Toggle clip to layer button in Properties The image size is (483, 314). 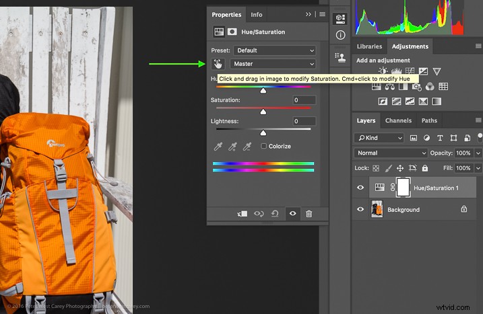pos(242,213)
